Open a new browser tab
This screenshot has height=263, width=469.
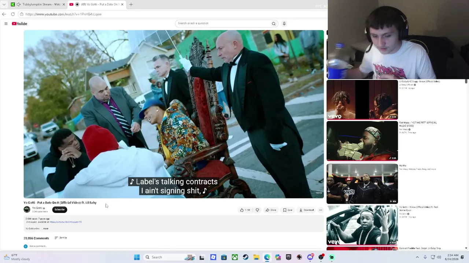pos(131,4)
